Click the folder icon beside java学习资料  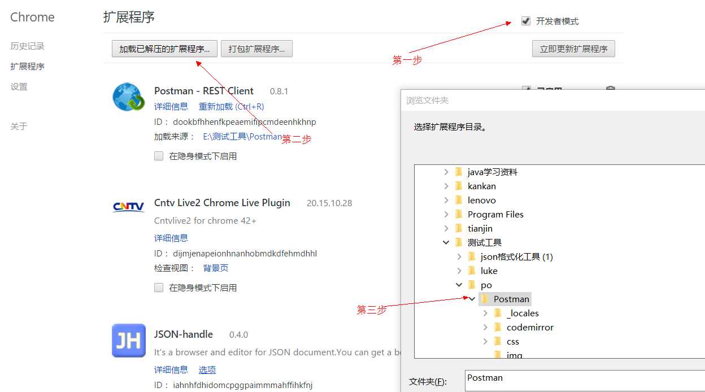tap(459, 172)
